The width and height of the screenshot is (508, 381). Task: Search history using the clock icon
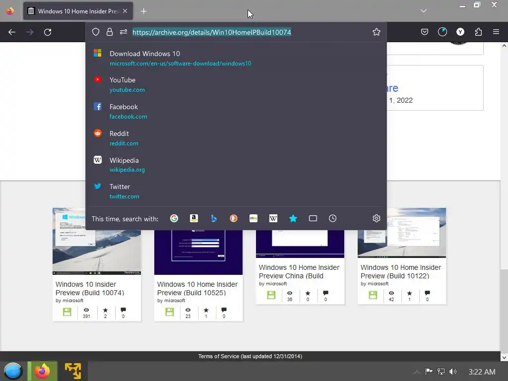(333, 218)
